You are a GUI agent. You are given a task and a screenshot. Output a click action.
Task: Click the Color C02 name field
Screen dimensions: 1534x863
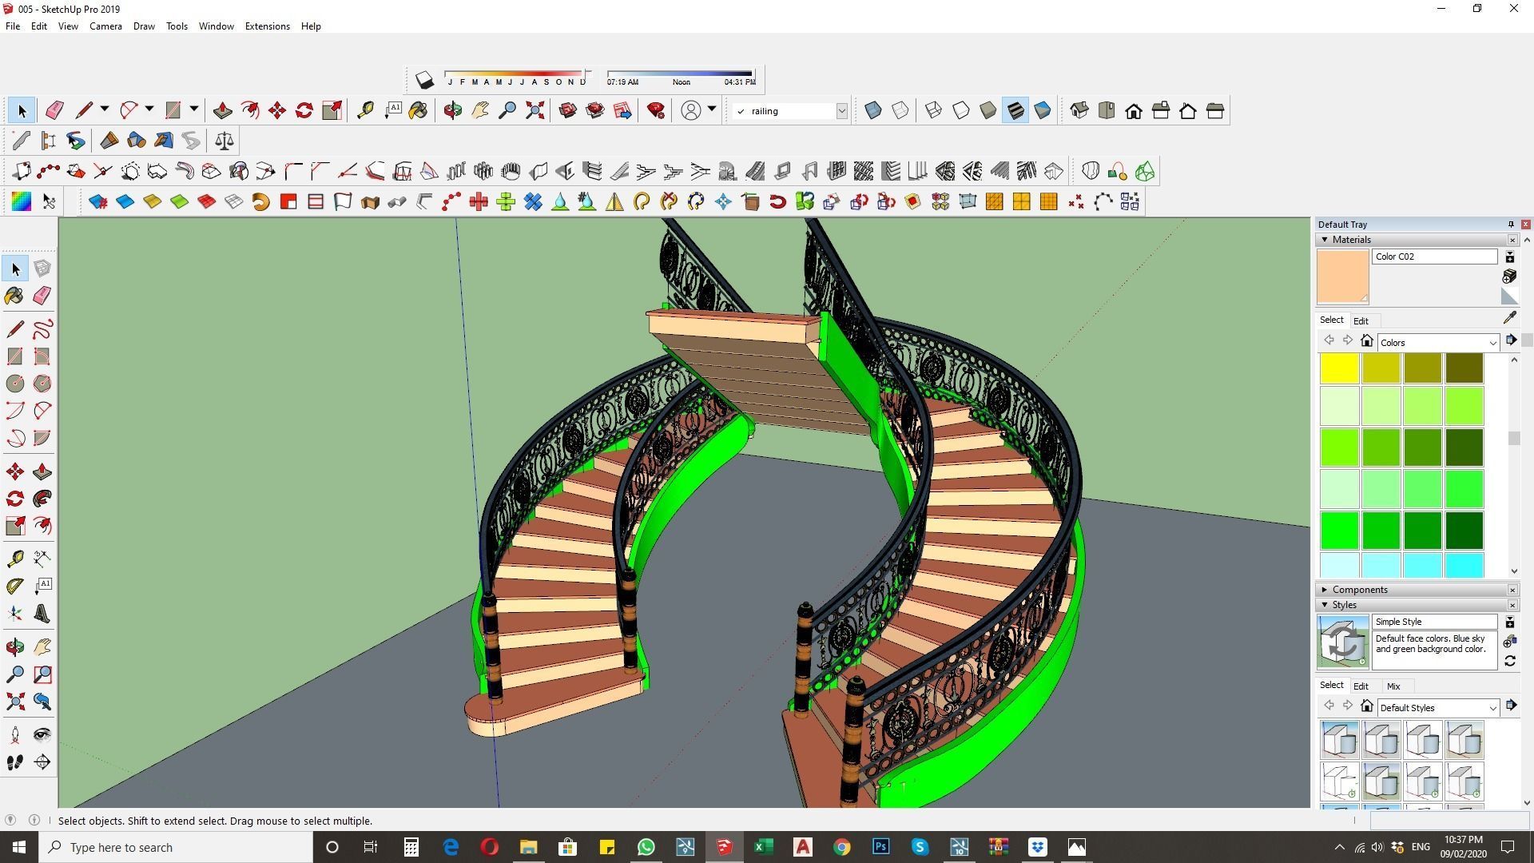point(1434,257)
